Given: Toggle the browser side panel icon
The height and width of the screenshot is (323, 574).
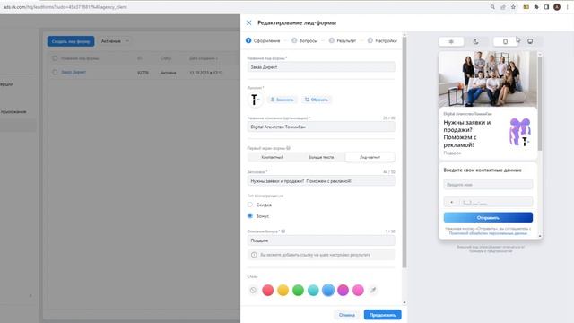Looking at the screenshot, I should (x=546, y=7).
